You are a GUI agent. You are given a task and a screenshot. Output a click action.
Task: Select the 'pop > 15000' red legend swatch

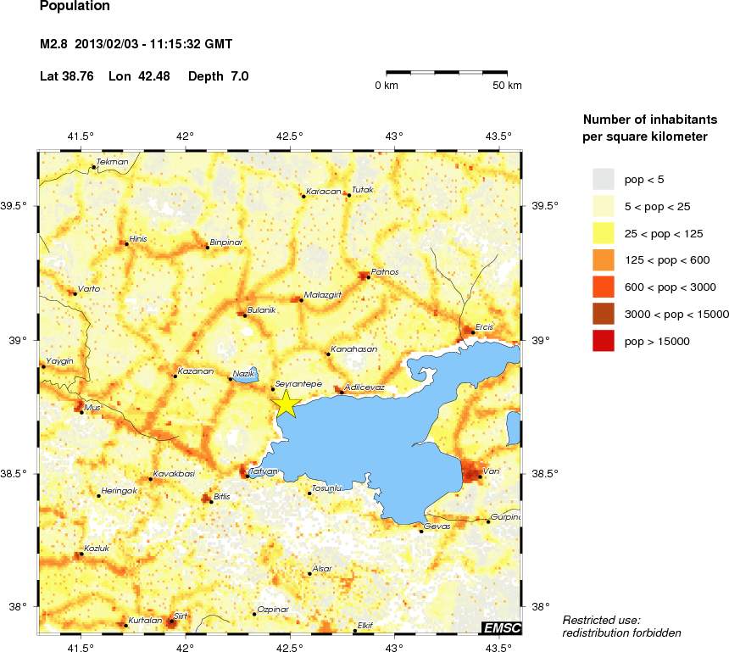point(603,341)
